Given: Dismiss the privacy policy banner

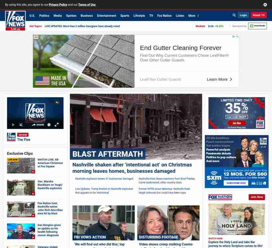Looking at the screenshot, I should point(265,5).
